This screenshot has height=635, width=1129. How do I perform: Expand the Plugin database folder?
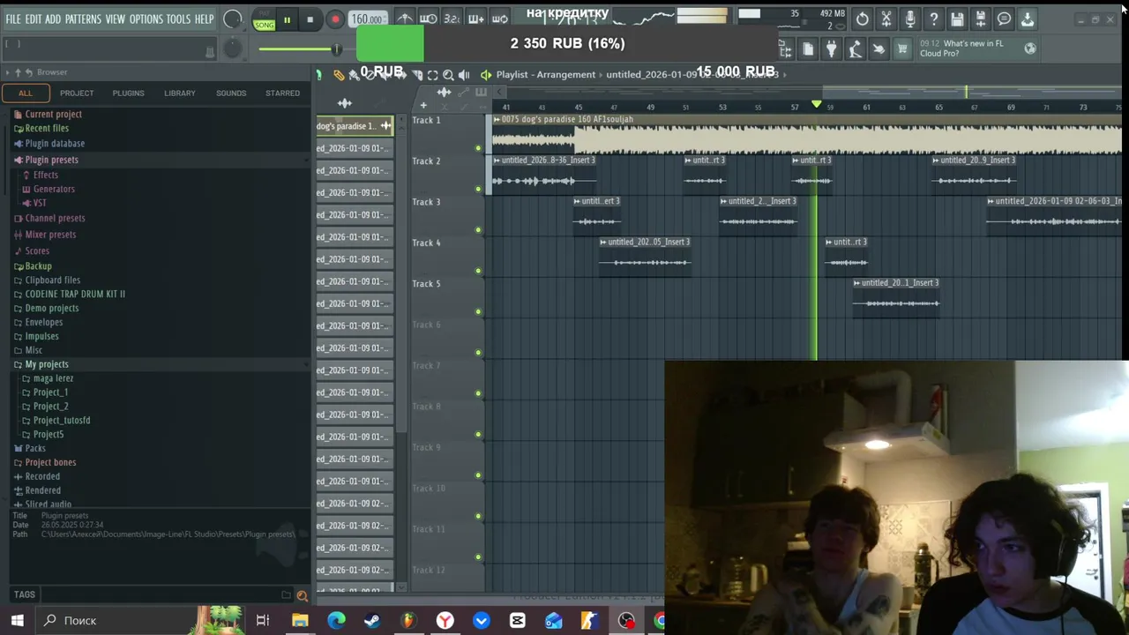coord(55,143)
